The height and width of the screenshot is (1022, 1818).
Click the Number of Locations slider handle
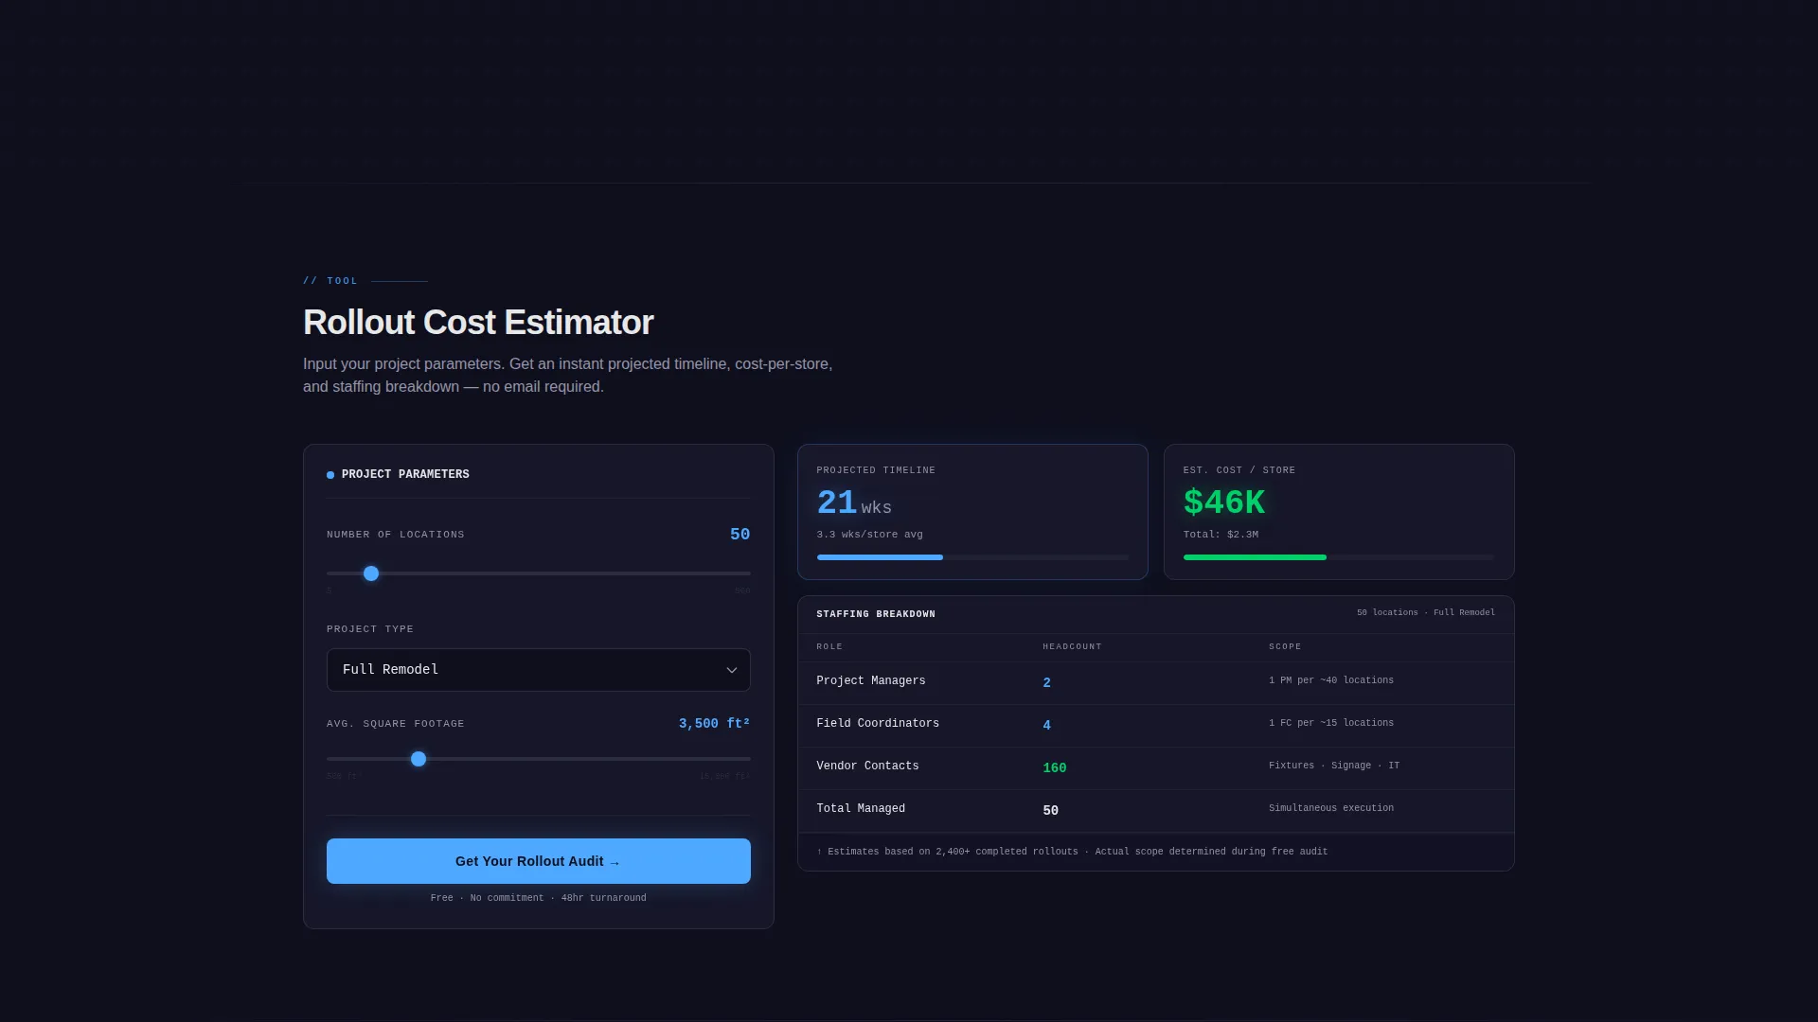[x=371, y=573]
